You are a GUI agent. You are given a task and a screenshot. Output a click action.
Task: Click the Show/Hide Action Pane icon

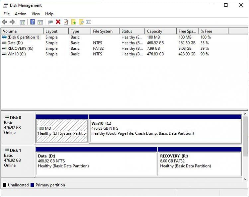pos(40,22)
